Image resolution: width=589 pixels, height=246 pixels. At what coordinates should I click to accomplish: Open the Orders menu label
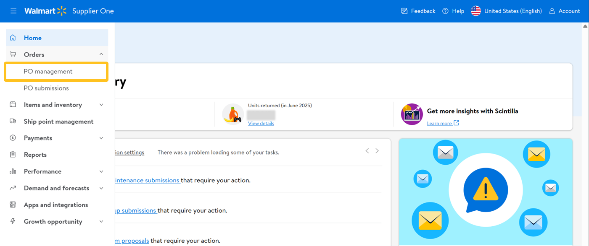(34, 54)
